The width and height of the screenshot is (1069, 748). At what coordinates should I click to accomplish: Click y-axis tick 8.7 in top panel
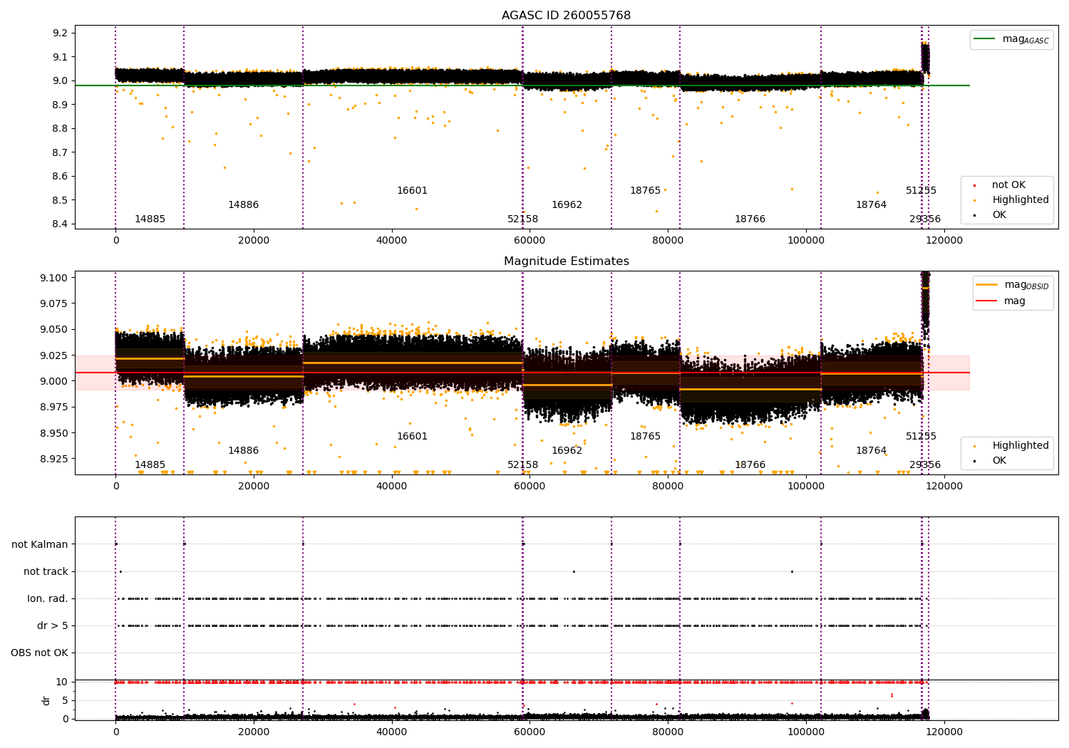(x=61, y=152)
